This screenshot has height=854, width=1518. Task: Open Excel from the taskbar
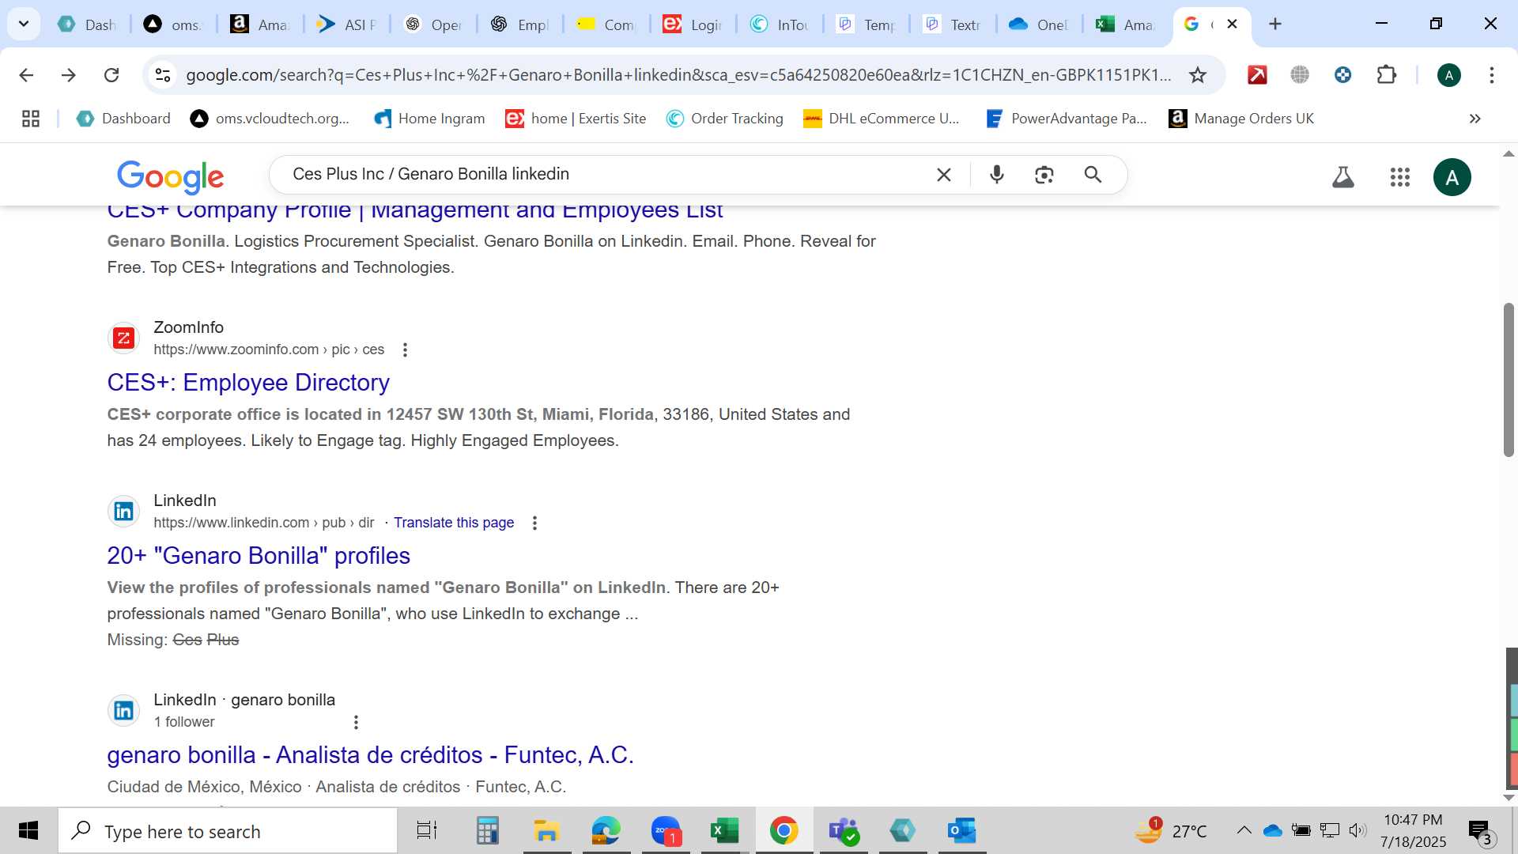tap(724, 831)
